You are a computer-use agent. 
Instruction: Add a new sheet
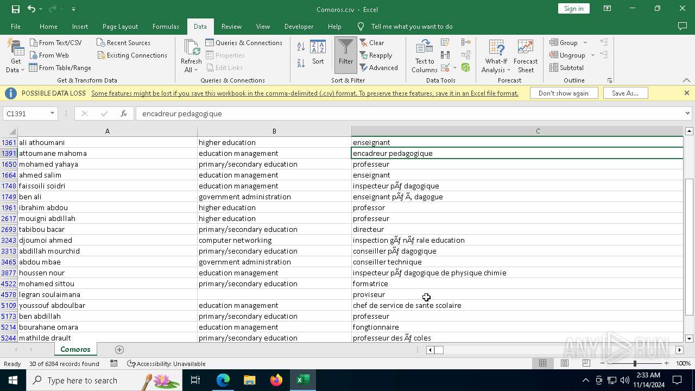[x=119, y=349]
